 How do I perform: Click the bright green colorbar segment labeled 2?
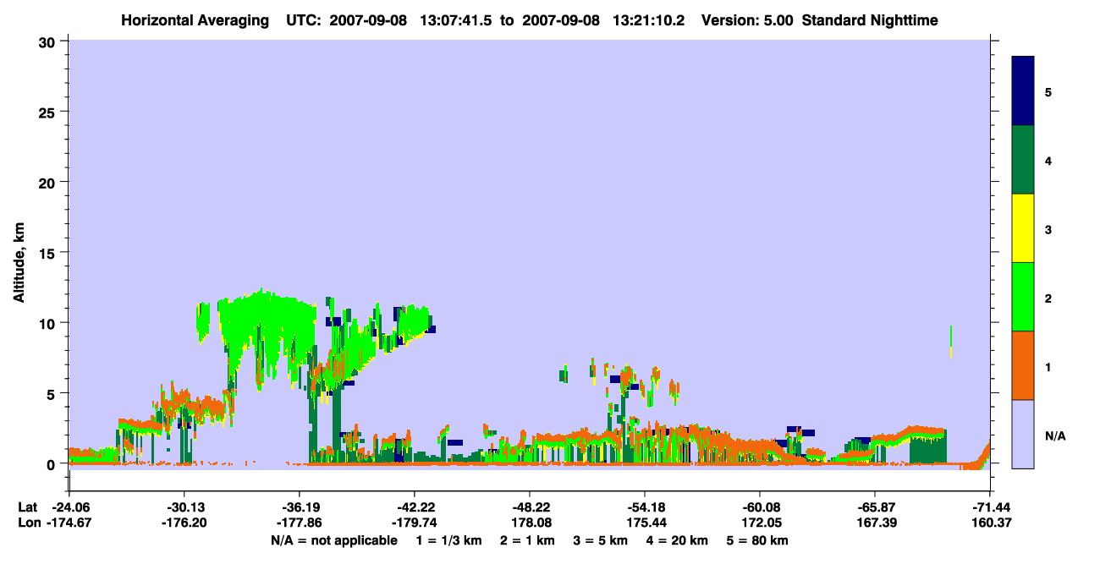point(1023,297)
